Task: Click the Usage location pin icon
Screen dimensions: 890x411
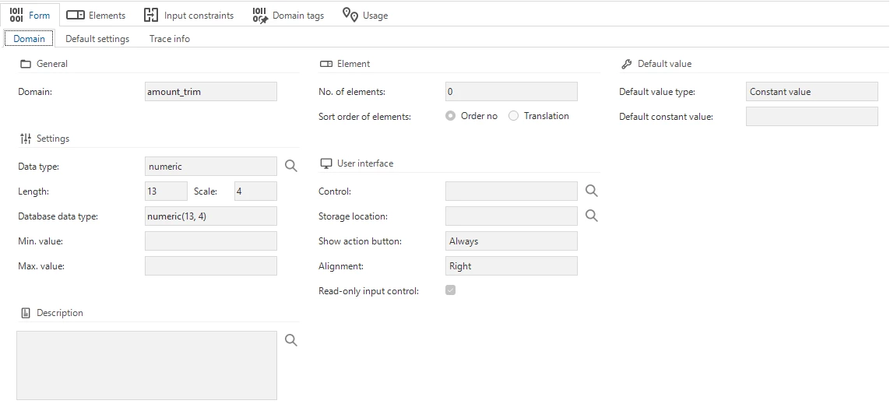Action: 350,15
